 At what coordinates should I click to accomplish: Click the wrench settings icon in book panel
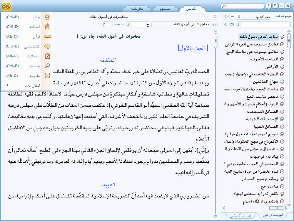tap(225, 24)
